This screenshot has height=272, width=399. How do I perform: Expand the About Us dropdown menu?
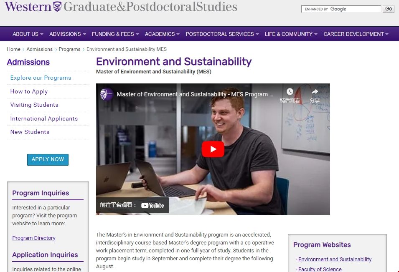coord(28,34)
